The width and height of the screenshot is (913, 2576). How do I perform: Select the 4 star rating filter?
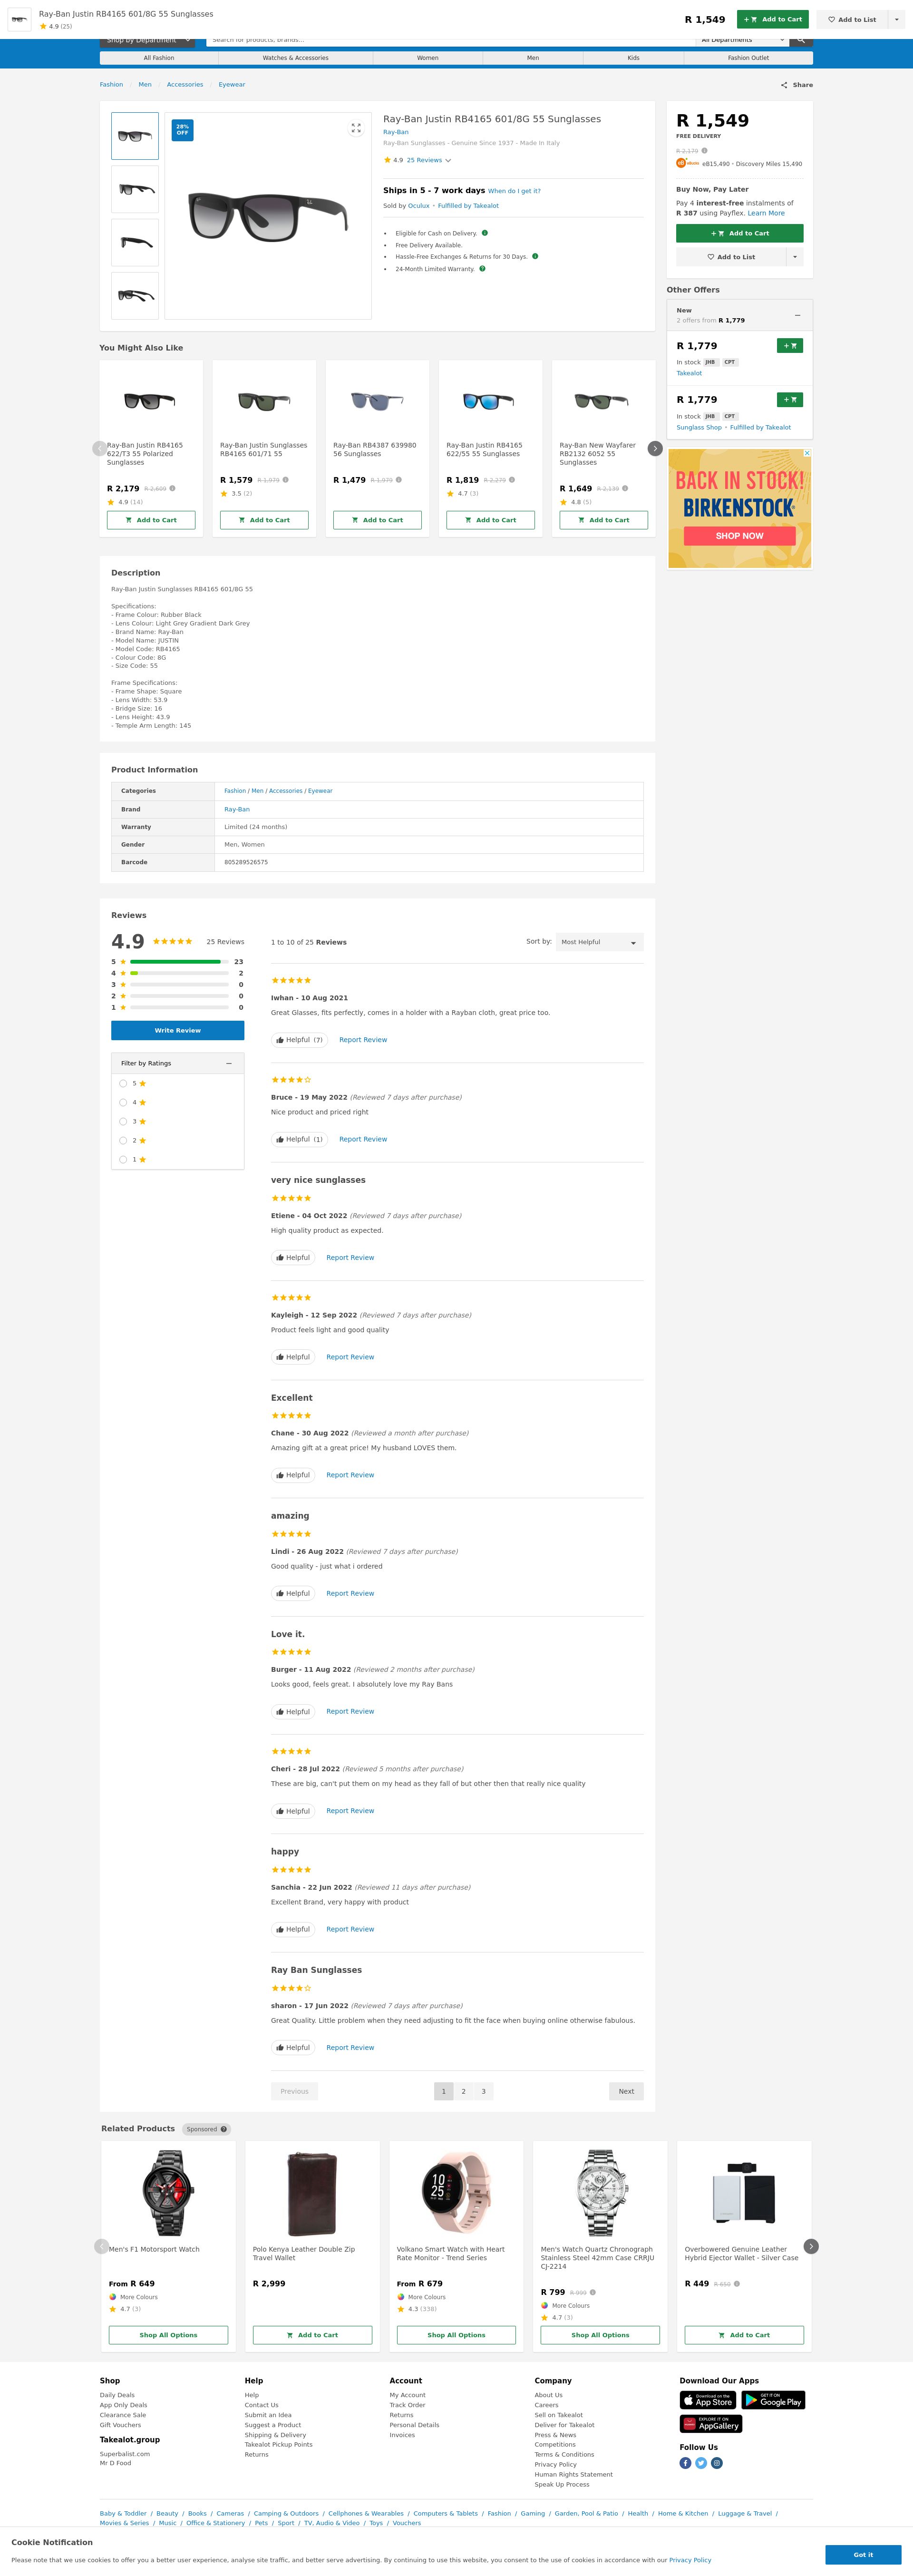(123, 1102)
